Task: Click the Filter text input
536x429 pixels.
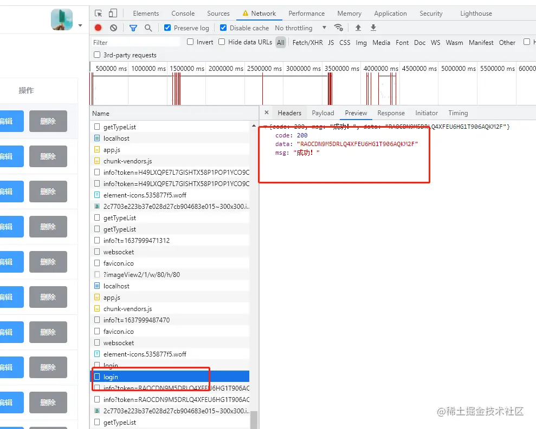Action: click(136, 42)
